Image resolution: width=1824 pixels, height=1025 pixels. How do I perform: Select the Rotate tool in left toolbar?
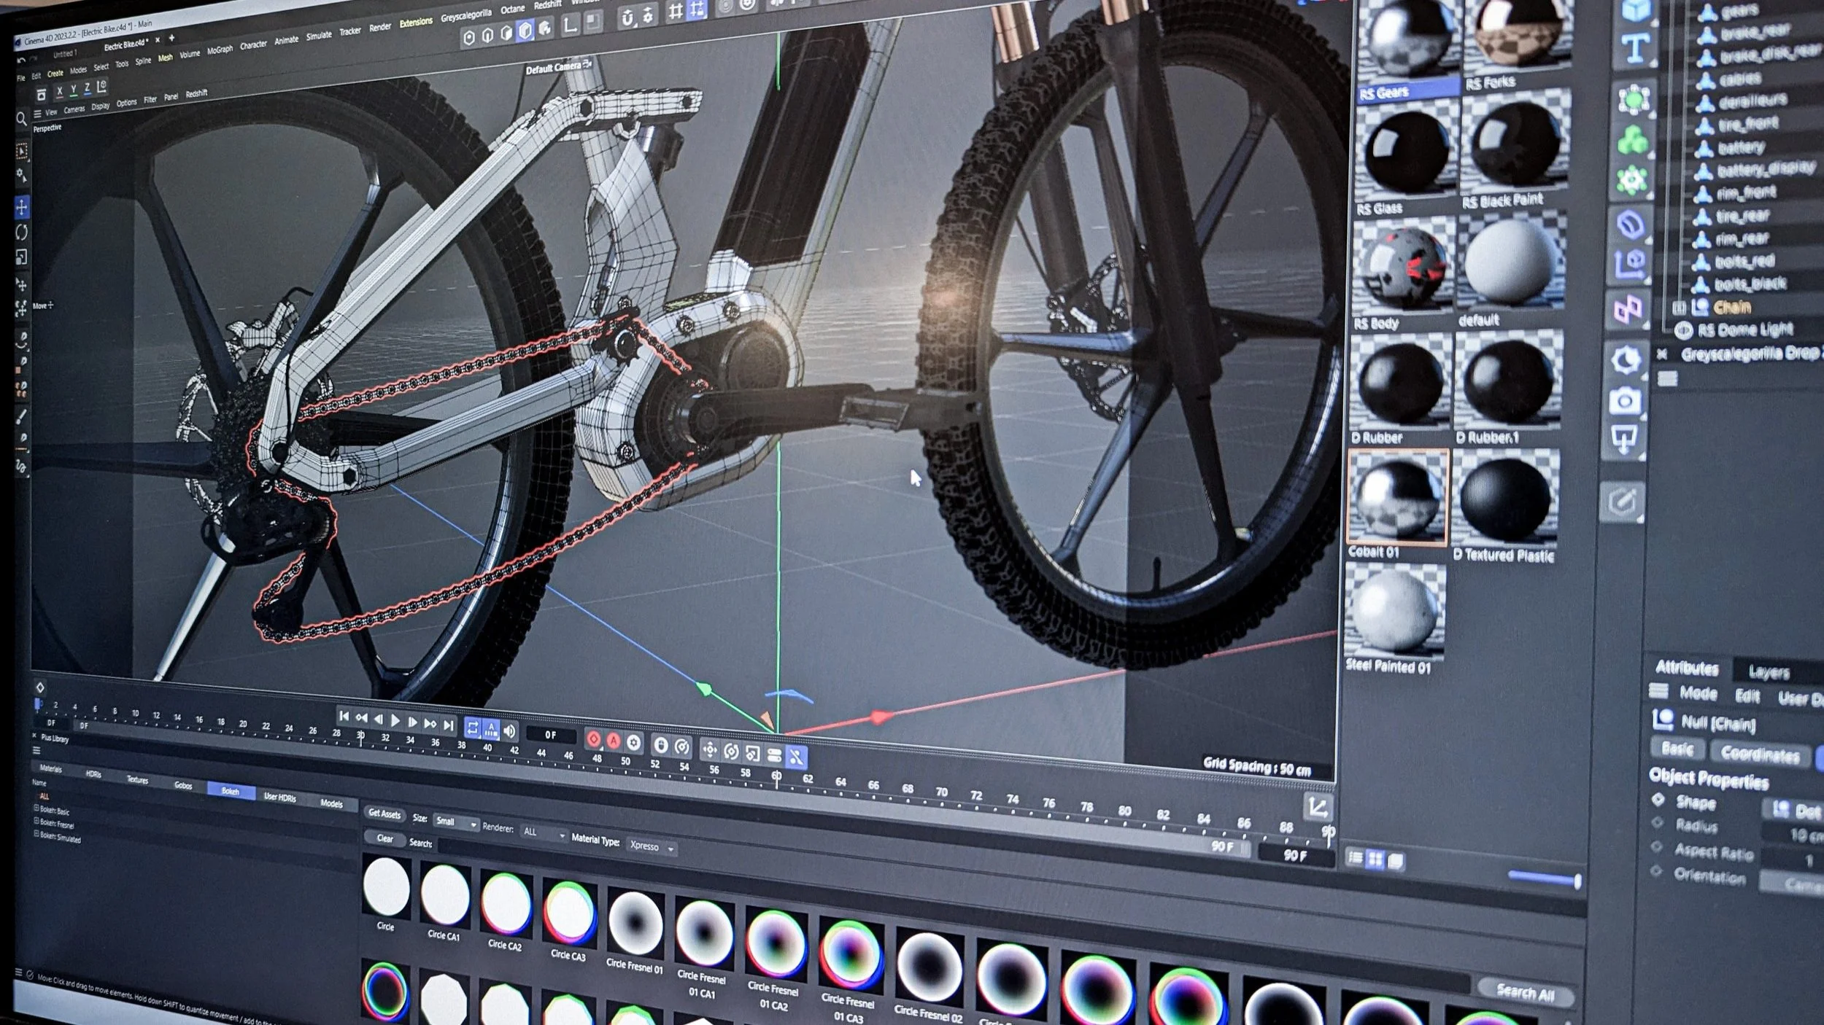(22, 233)
